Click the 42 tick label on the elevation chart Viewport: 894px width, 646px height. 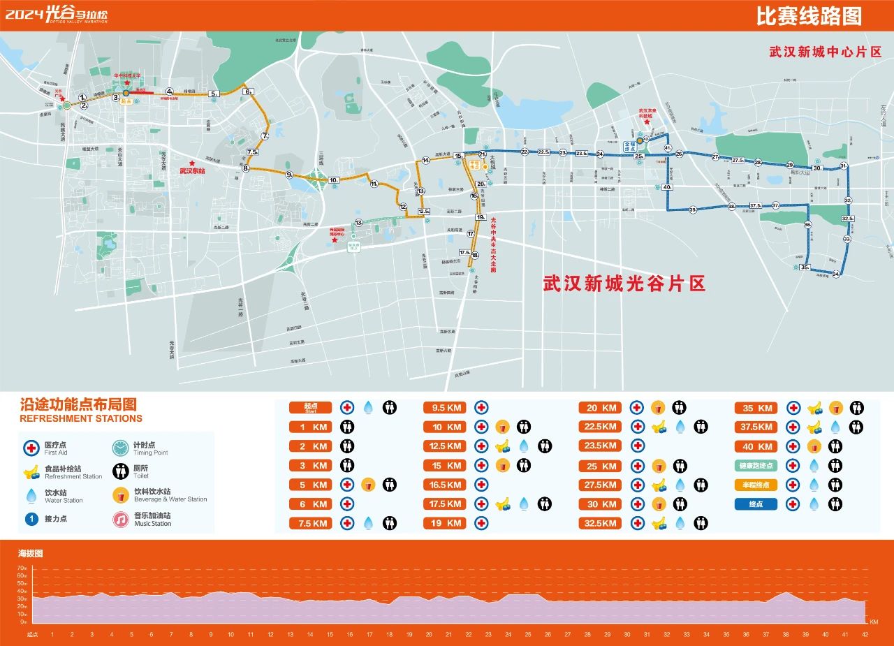(865, 635)
